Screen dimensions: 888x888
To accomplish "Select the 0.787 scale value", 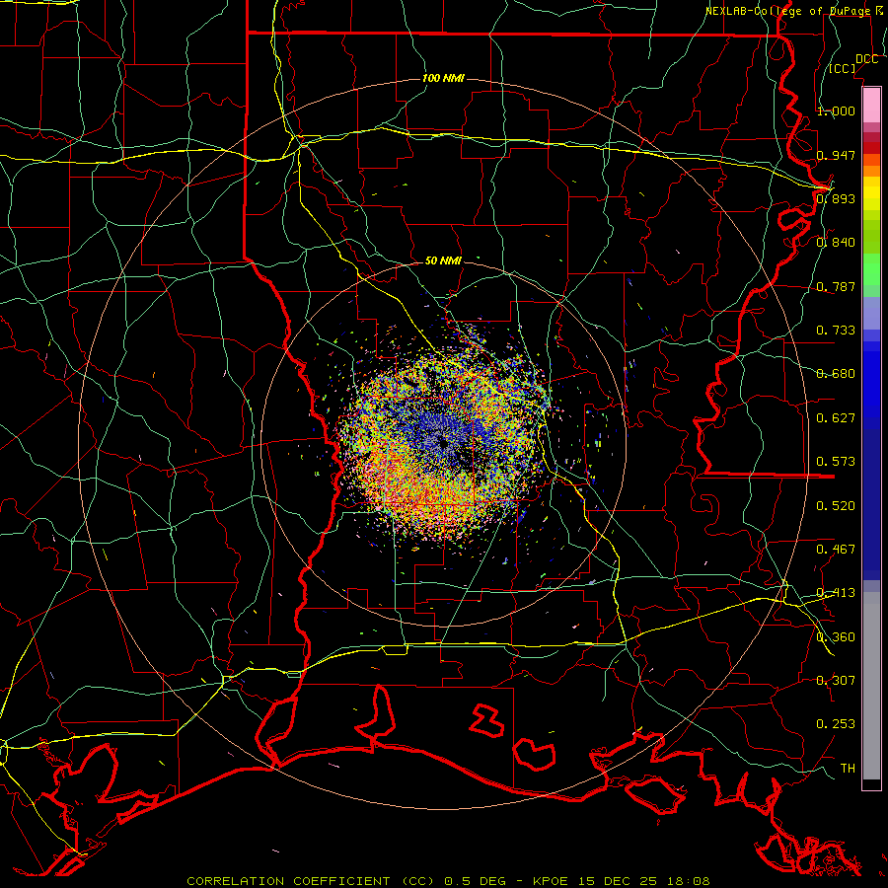I will pyautogui.click(x=836, y=286).
